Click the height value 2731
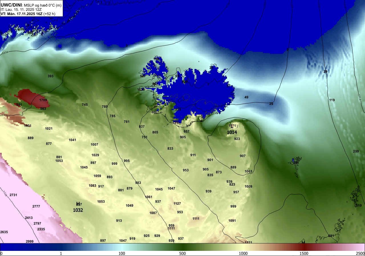This screenshot has width=365, height=256. coord(13,195)
